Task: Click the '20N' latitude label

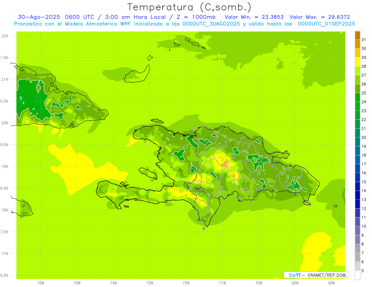Action: [5, 123]
